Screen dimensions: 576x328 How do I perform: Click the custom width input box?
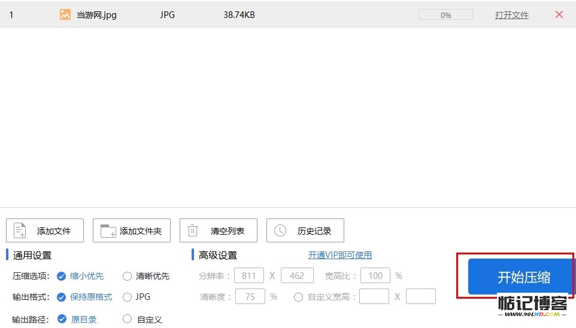point(374,296)
